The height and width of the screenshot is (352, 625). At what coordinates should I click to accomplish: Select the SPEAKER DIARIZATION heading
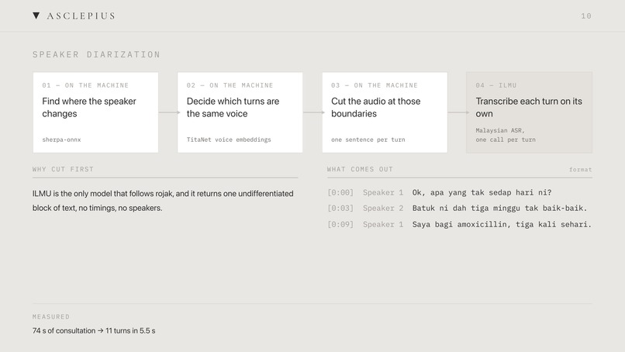96,54
